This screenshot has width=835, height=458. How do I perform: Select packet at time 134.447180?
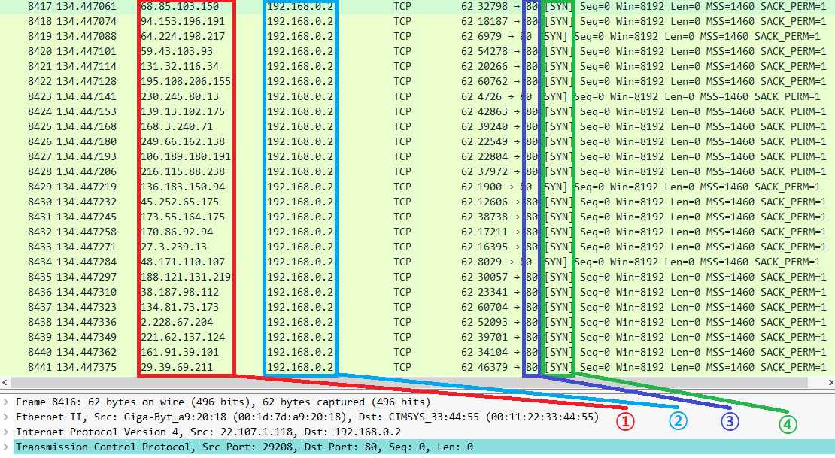417,141
